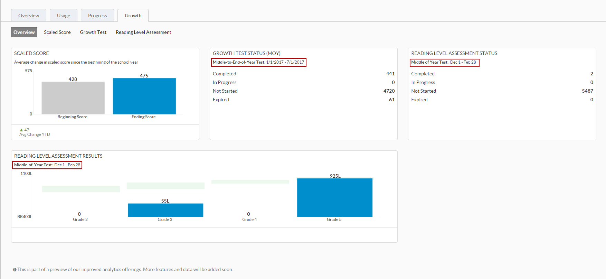This screenshot has height=279, width=606.
Task: Click the info icon in preview notice
Action: pos(15,270)
